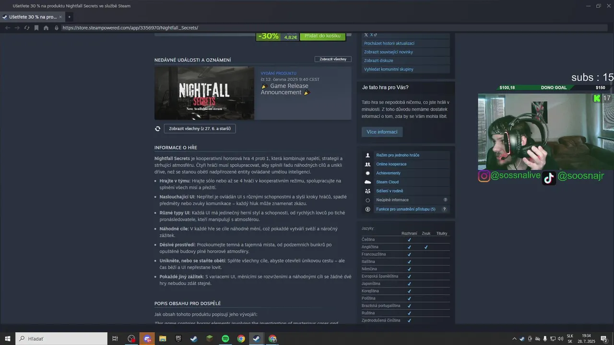614x345 pixels.
Task: Click the 'Korejština' interface checkmark
Action: pos(409,291)
